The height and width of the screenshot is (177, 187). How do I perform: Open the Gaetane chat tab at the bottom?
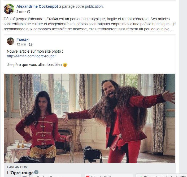pyautogui.click(x=57, y=176)
